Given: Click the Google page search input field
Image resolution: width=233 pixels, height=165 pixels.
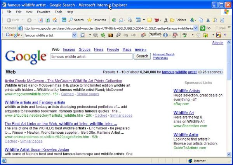Looking at the screenshot, I should coord(91,56).
